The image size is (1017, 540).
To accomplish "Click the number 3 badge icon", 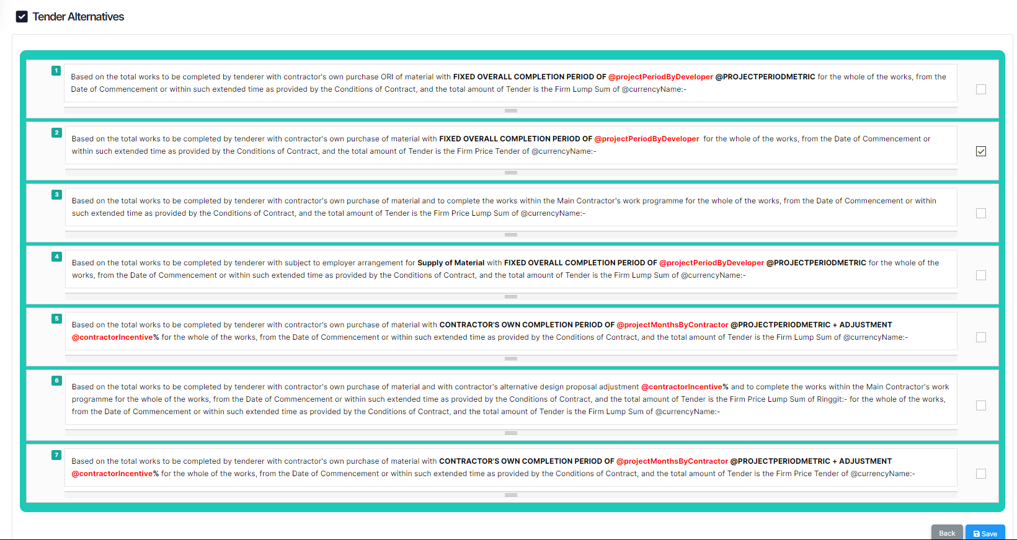I will pos(56,195).
